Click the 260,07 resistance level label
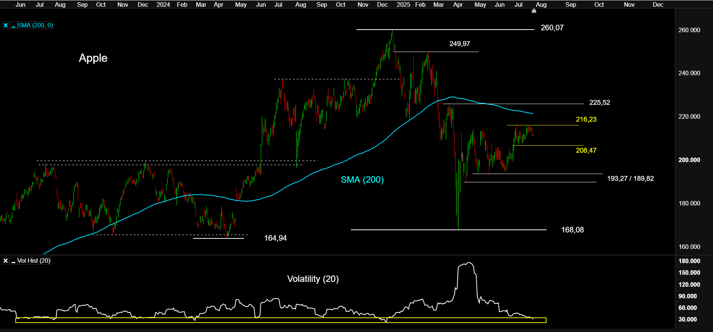Viewport: 713px width, 332px height. 552,28
